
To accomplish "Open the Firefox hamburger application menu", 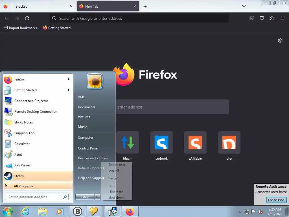I will (x=282, y=18).
